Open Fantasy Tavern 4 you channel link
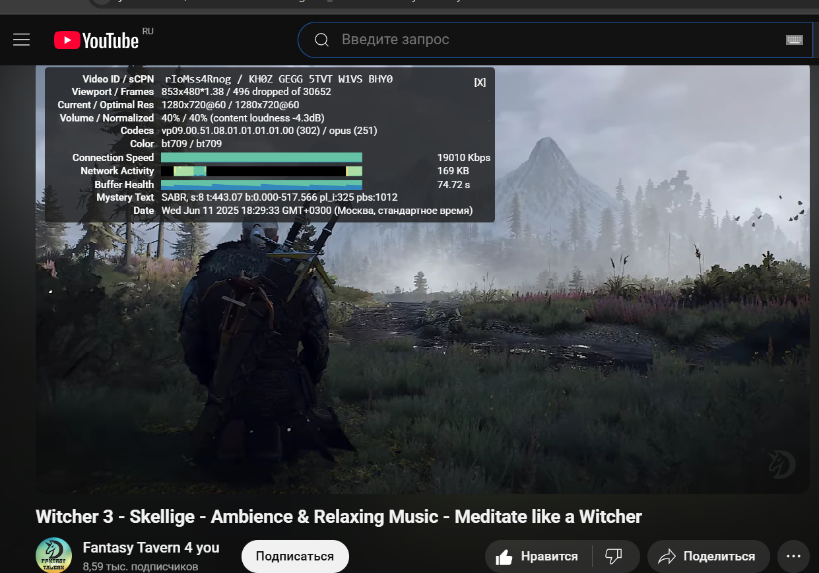The width and height of the screenshot is (819, 573). [x=151, y=548]
